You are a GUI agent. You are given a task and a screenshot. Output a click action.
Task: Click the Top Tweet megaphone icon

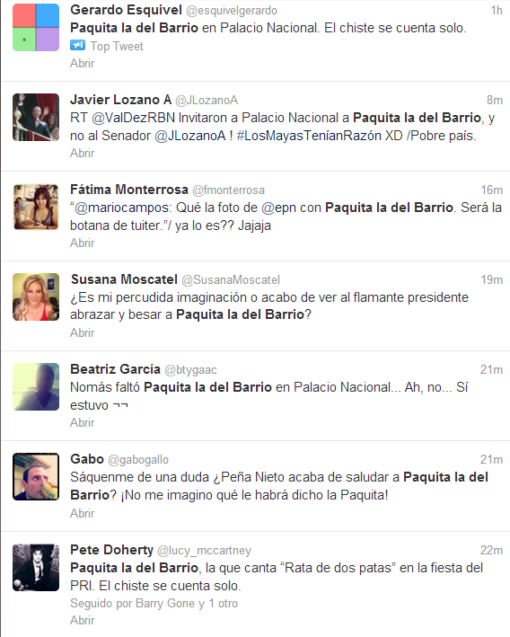(x=77, y=45)
